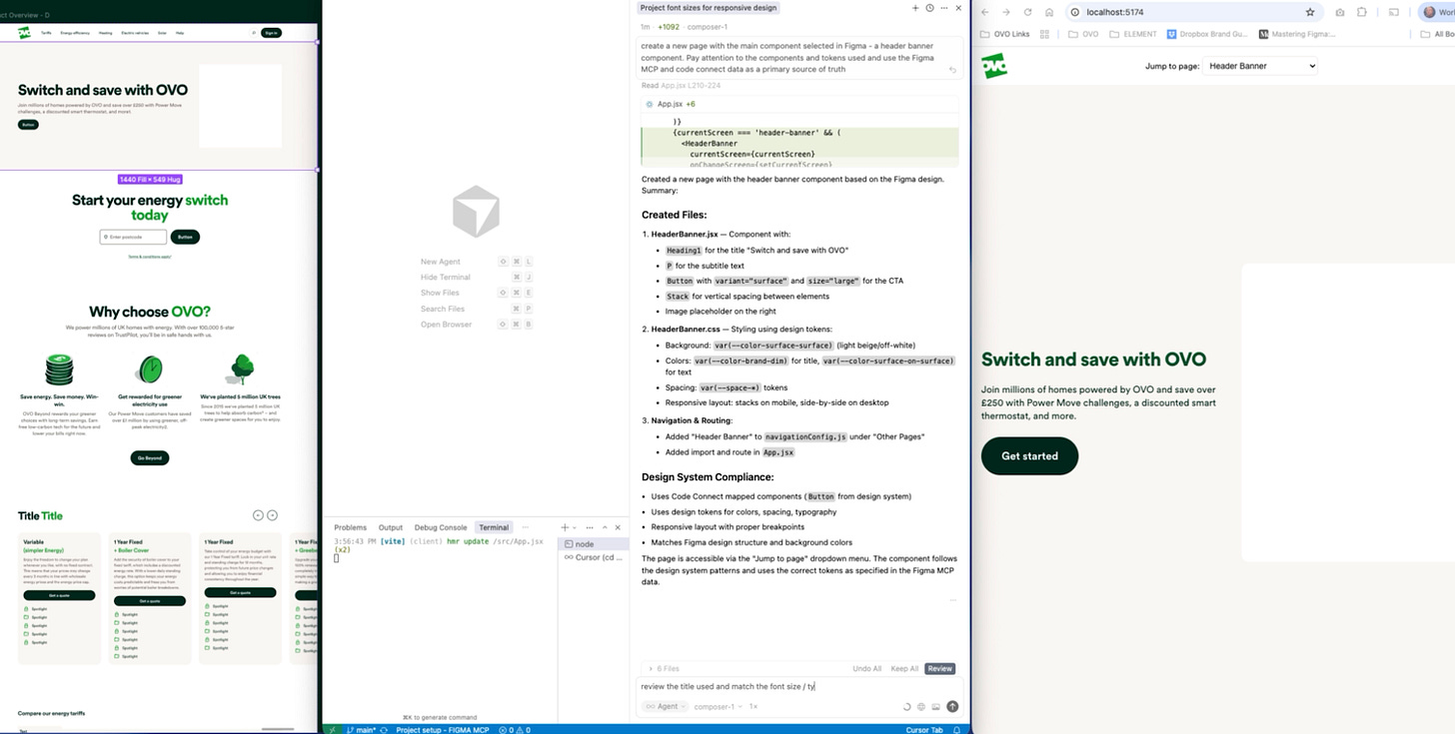Click the localhost:5174 address bar
1455x734 pixels.
(1193, 12)
